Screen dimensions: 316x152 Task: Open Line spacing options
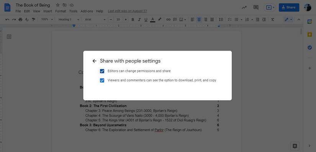pos(221,20)
